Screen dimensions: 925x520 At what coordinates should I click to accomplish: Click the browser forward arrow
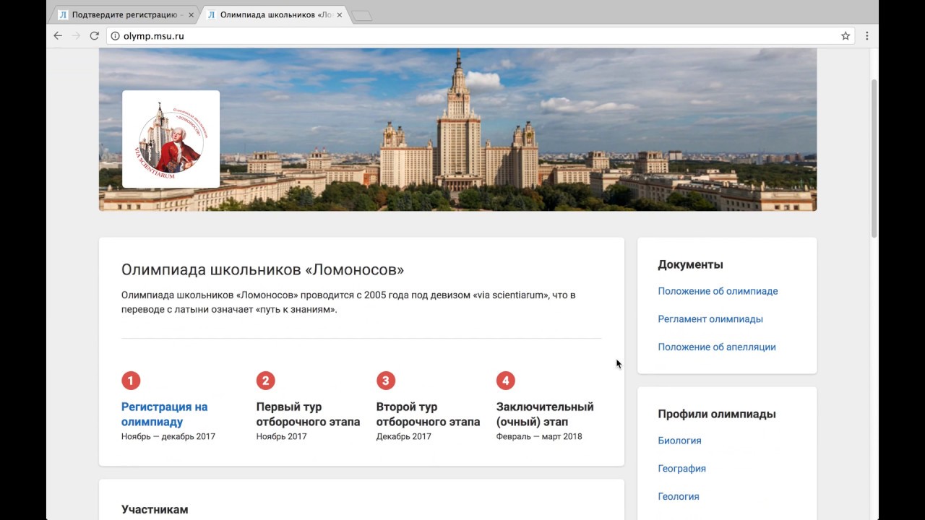click(76, 35)
